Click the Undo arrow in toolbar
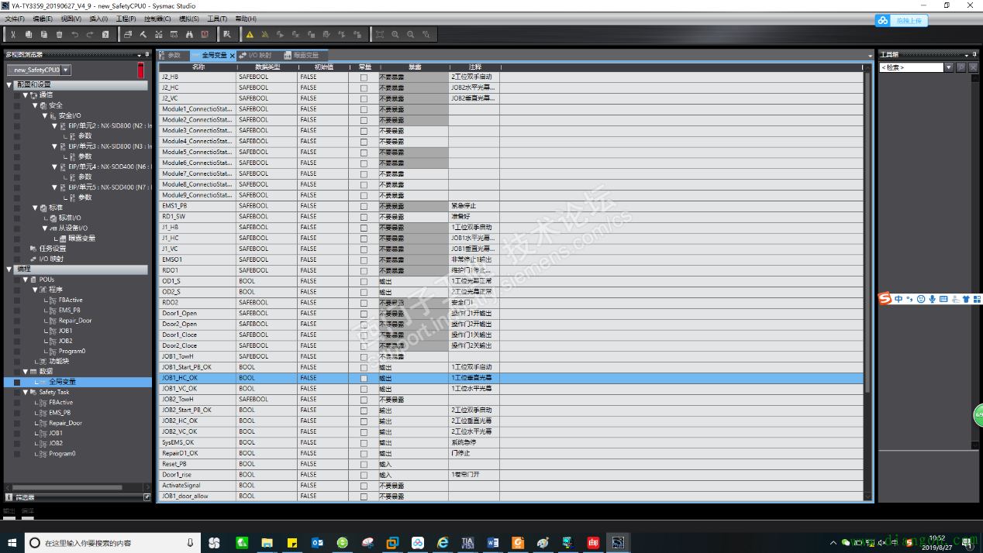The width and height of the screenshot is (983, 553). (x=74, y=34)
